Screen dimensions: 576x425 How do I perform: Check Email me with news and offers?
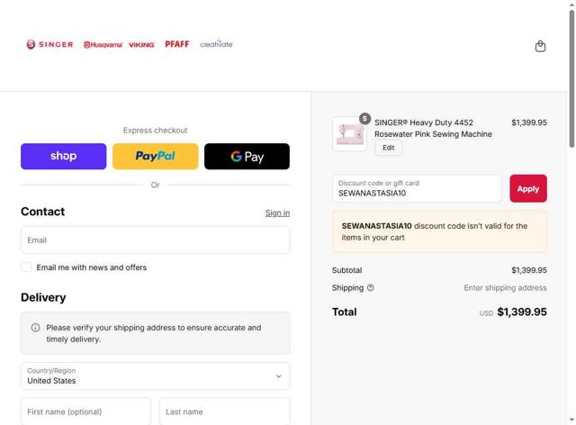(26, 267)
